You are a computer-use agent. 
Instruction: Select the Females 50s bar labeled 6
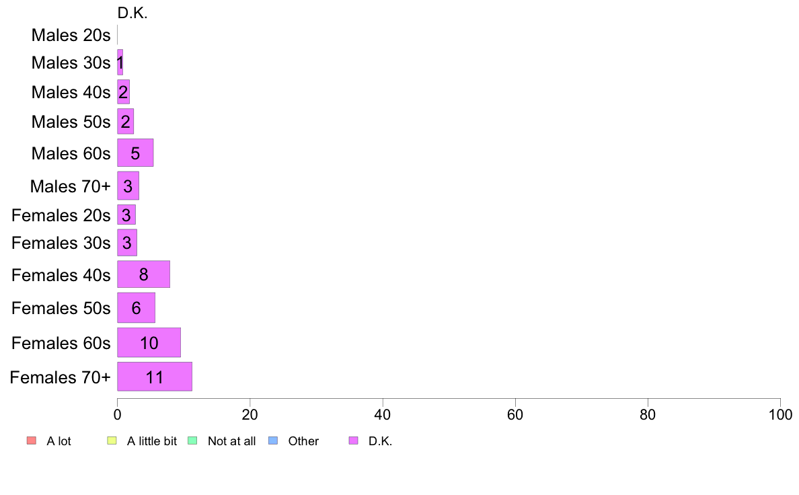tap(136, 308)
